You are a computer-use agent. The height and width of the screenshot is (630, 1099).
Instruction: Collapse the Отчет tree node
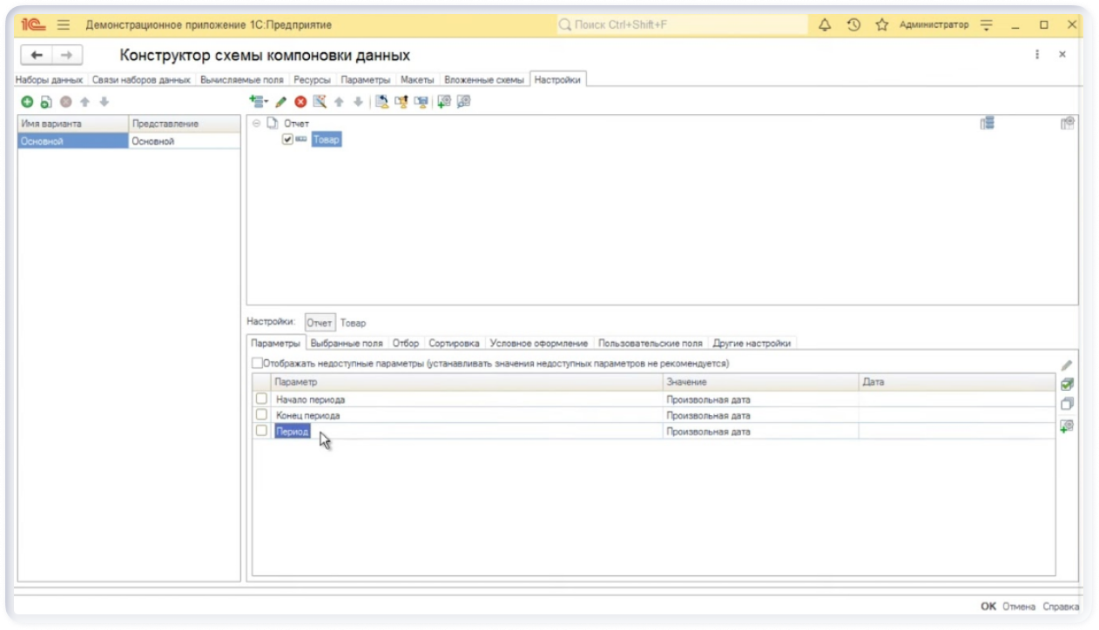(x=257, y=124)
